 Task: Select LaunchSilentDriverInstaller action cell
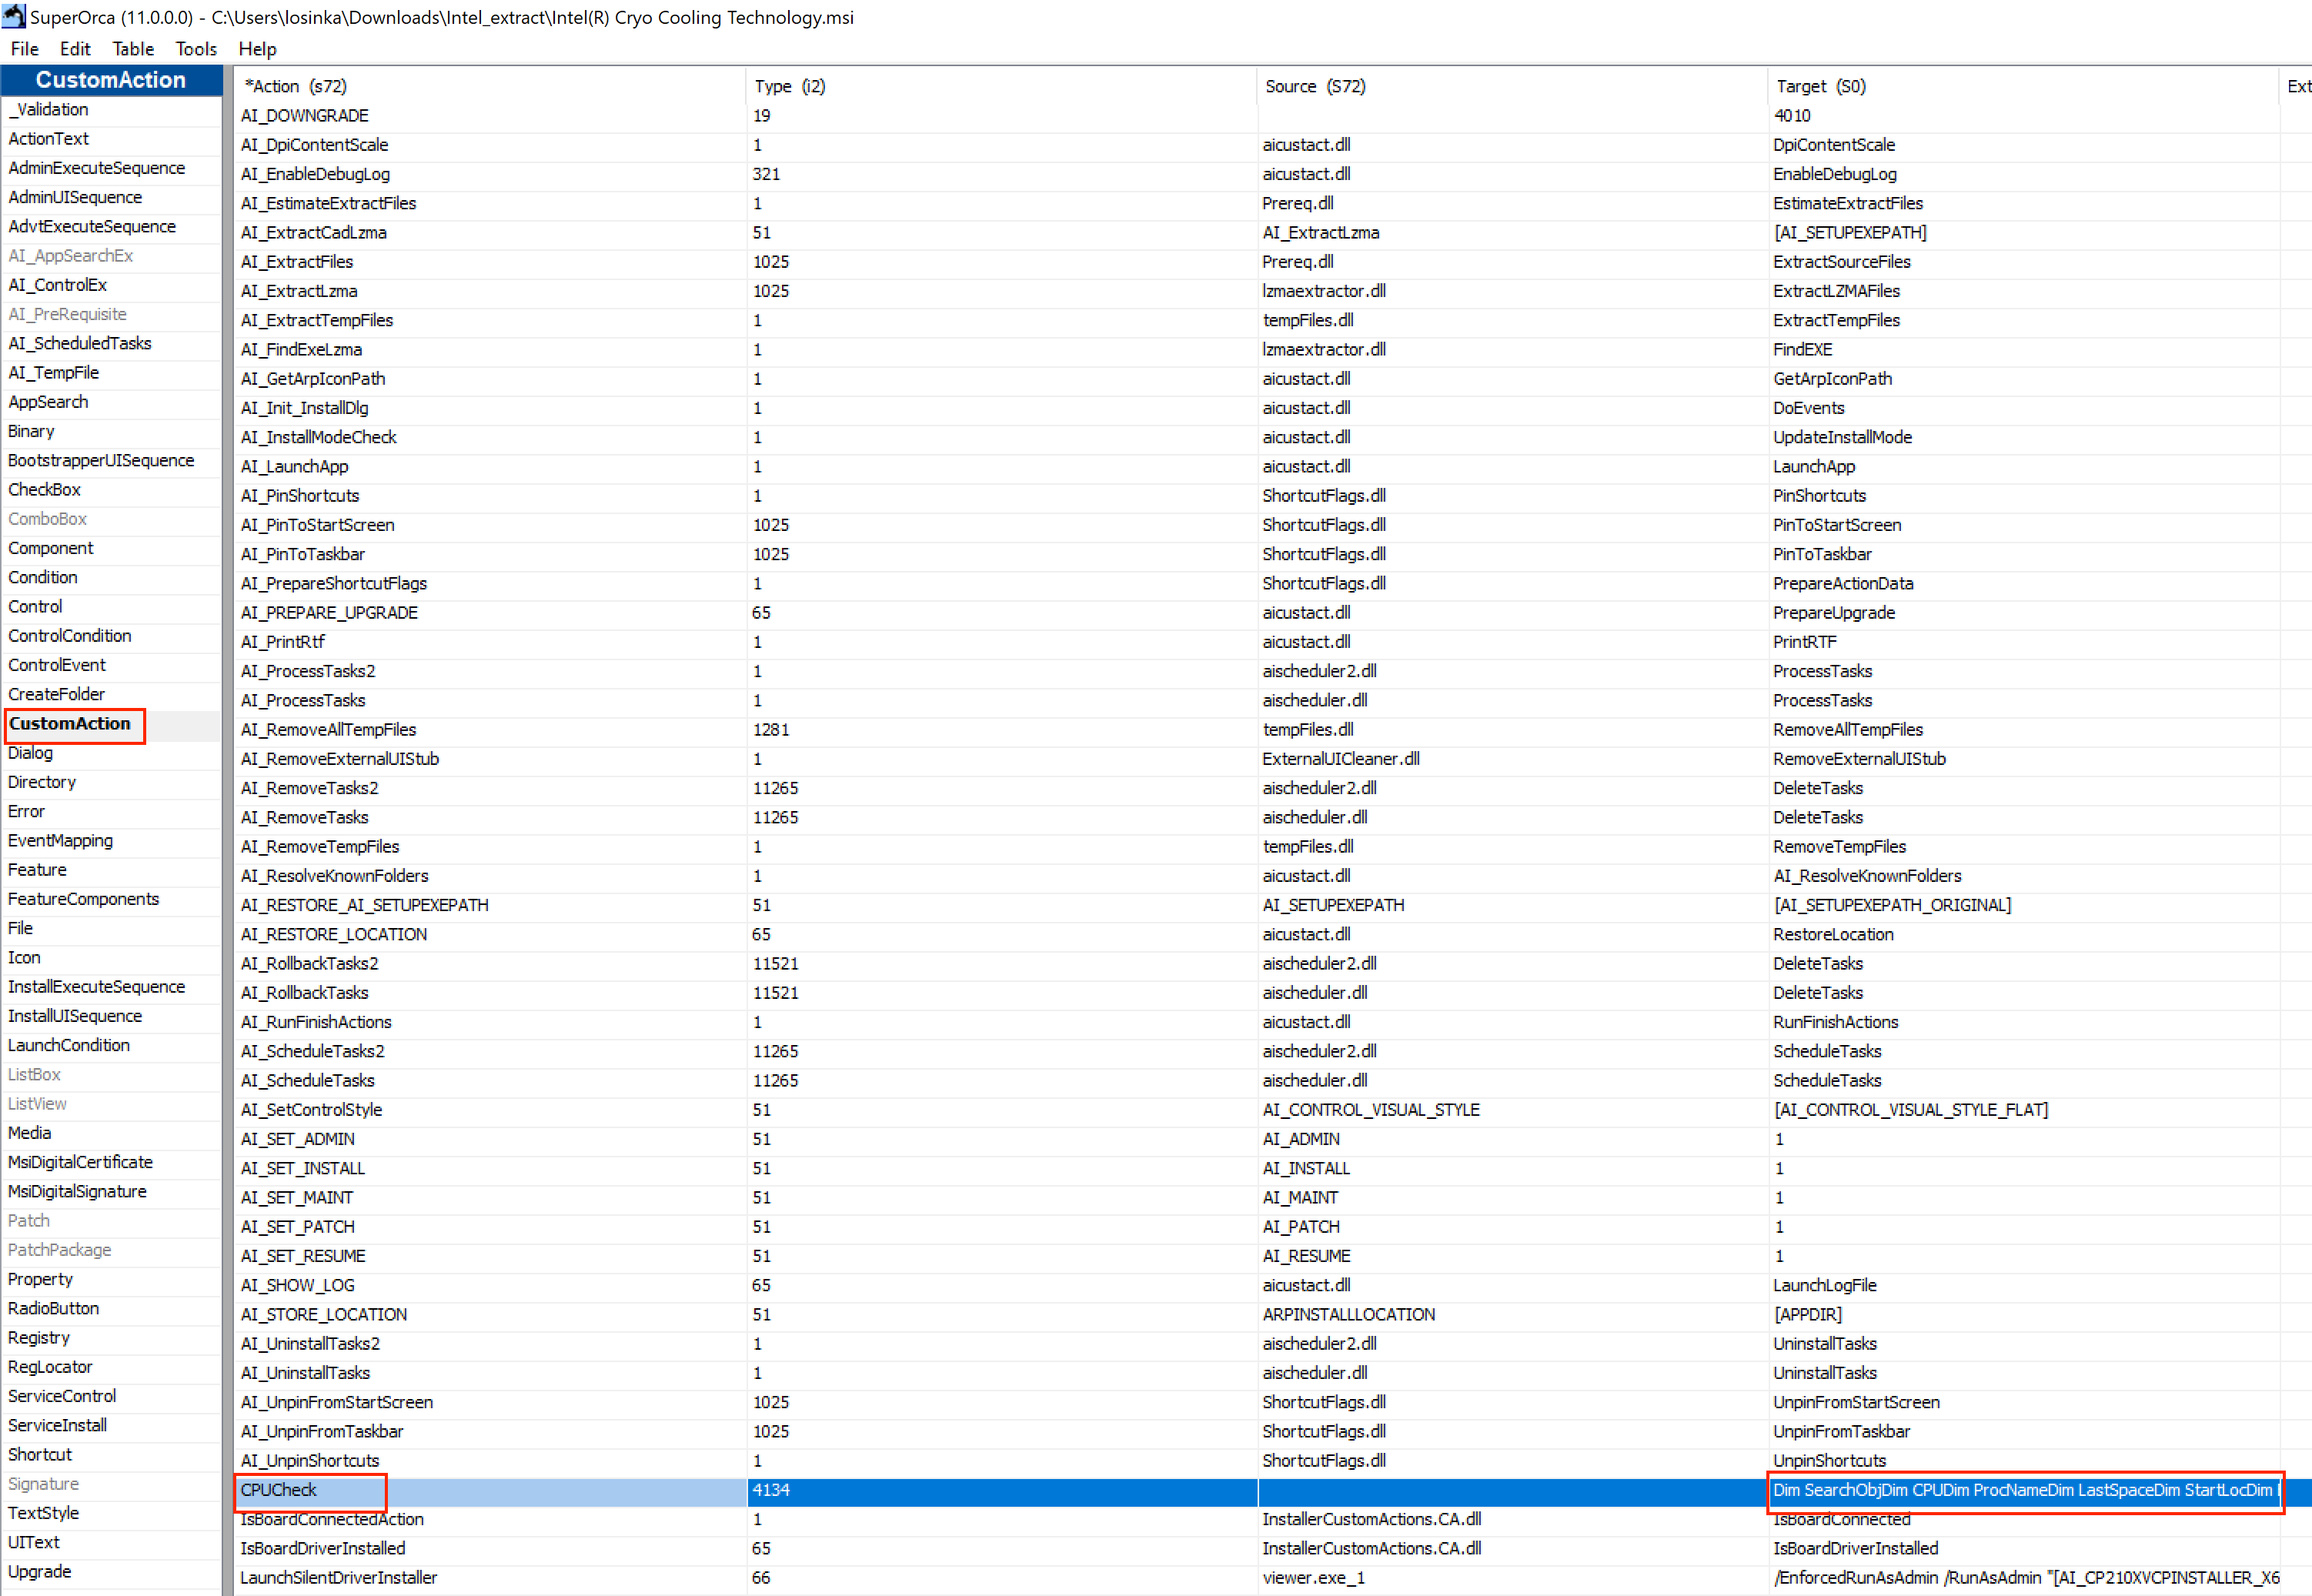tap(339, 1577)
